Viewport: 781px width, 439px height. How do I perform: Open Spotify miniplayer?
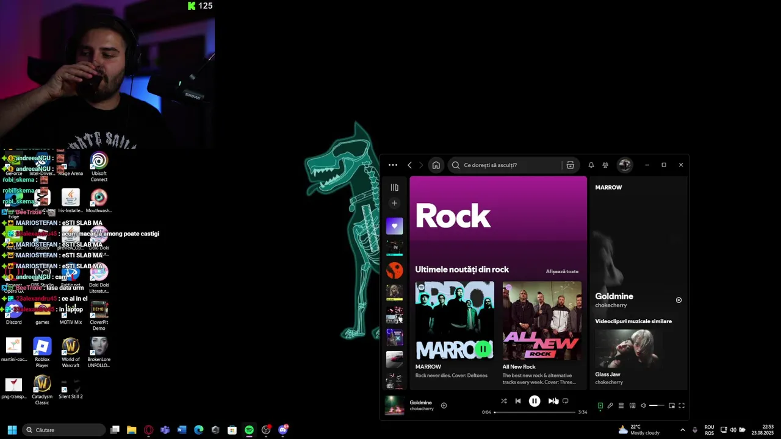coord(672,405)
